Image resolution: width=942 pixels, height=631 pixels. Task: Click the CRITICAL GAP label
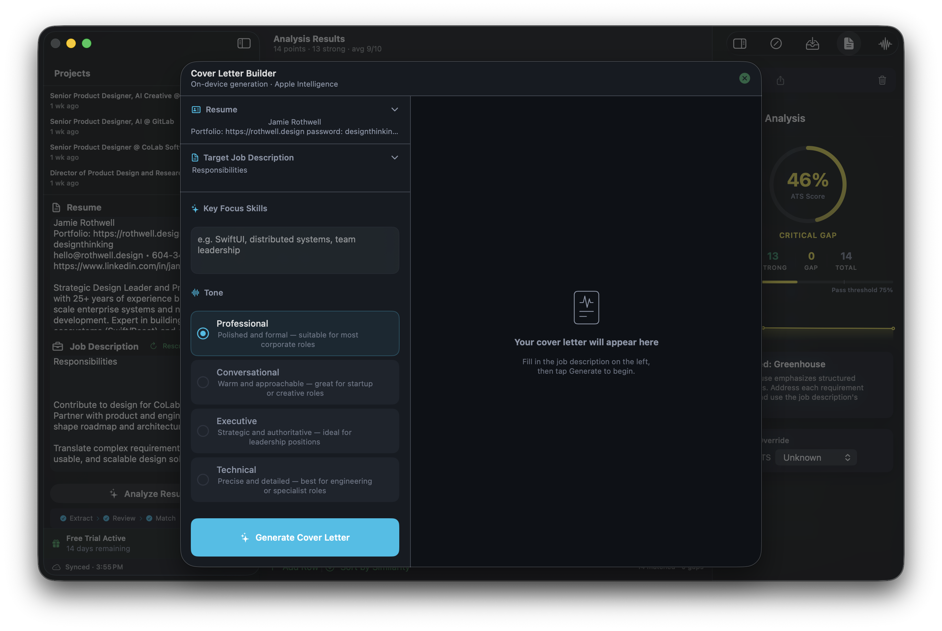(808, 235)
